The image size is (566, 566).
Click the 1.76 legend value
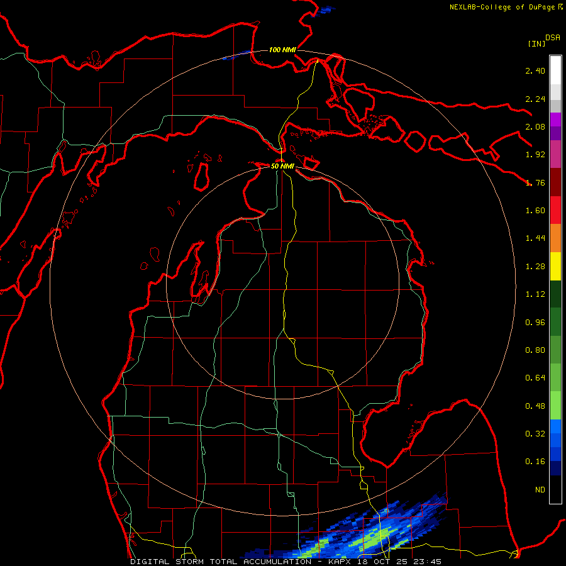pyautogui.click(x=535, y=182)
